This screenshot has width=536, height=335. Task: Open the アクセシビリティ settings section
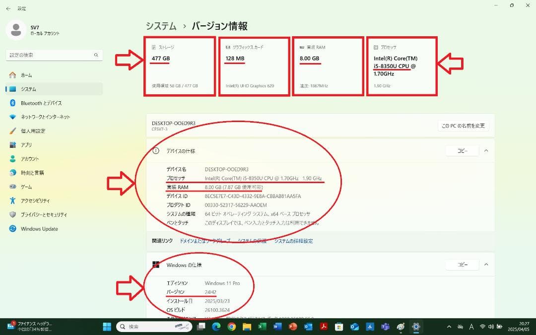click(x=35, y=201)
